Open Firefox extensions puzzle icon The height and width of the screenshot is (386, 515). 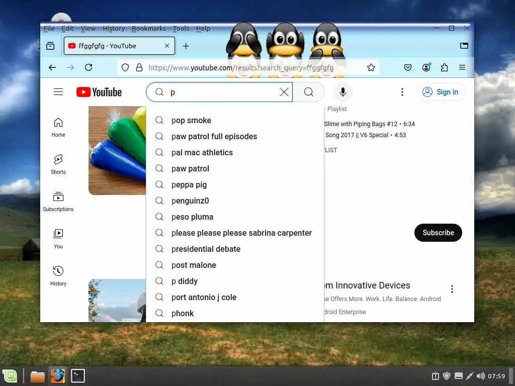(445, 68)
